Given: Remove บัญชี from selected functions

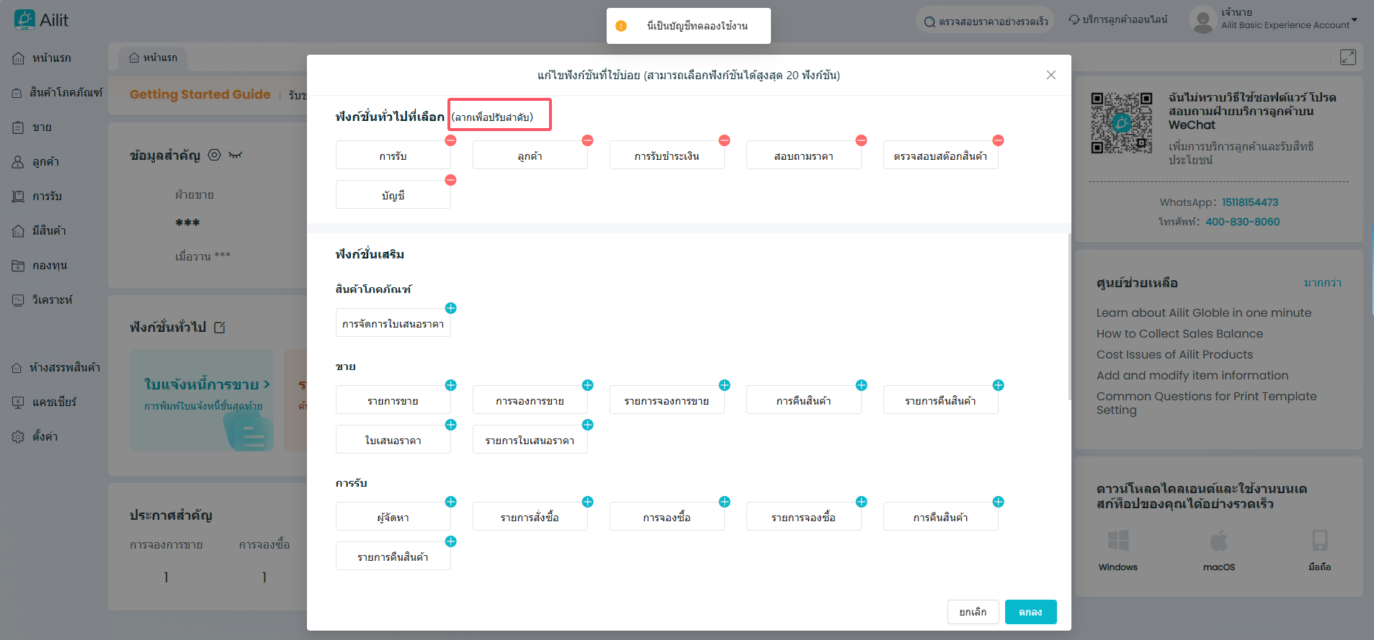Looking at the screenshot, I should tap(450, 180).
